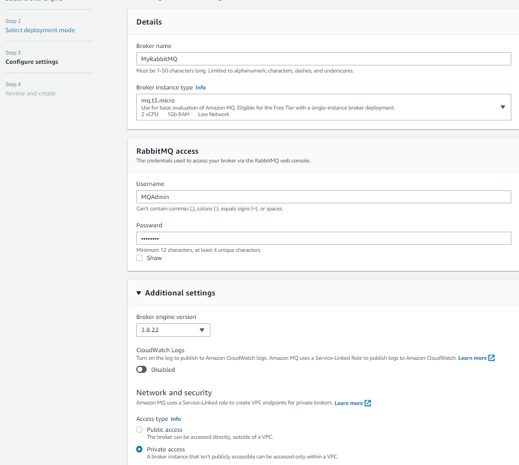Image resolution: width=519 pixels, height=465 pixels.
Task: Click external link icon beside Network Learn more
Action: 368,403
